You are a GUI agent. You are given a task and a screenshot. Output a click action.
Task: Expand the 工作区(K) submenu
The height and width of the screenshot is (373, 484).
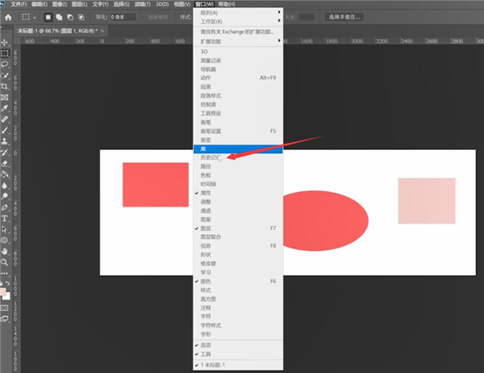238,22
